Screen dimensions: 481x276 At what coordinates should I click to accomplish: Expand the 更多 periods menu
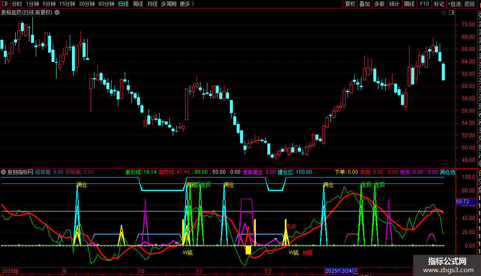click(187, 4)
